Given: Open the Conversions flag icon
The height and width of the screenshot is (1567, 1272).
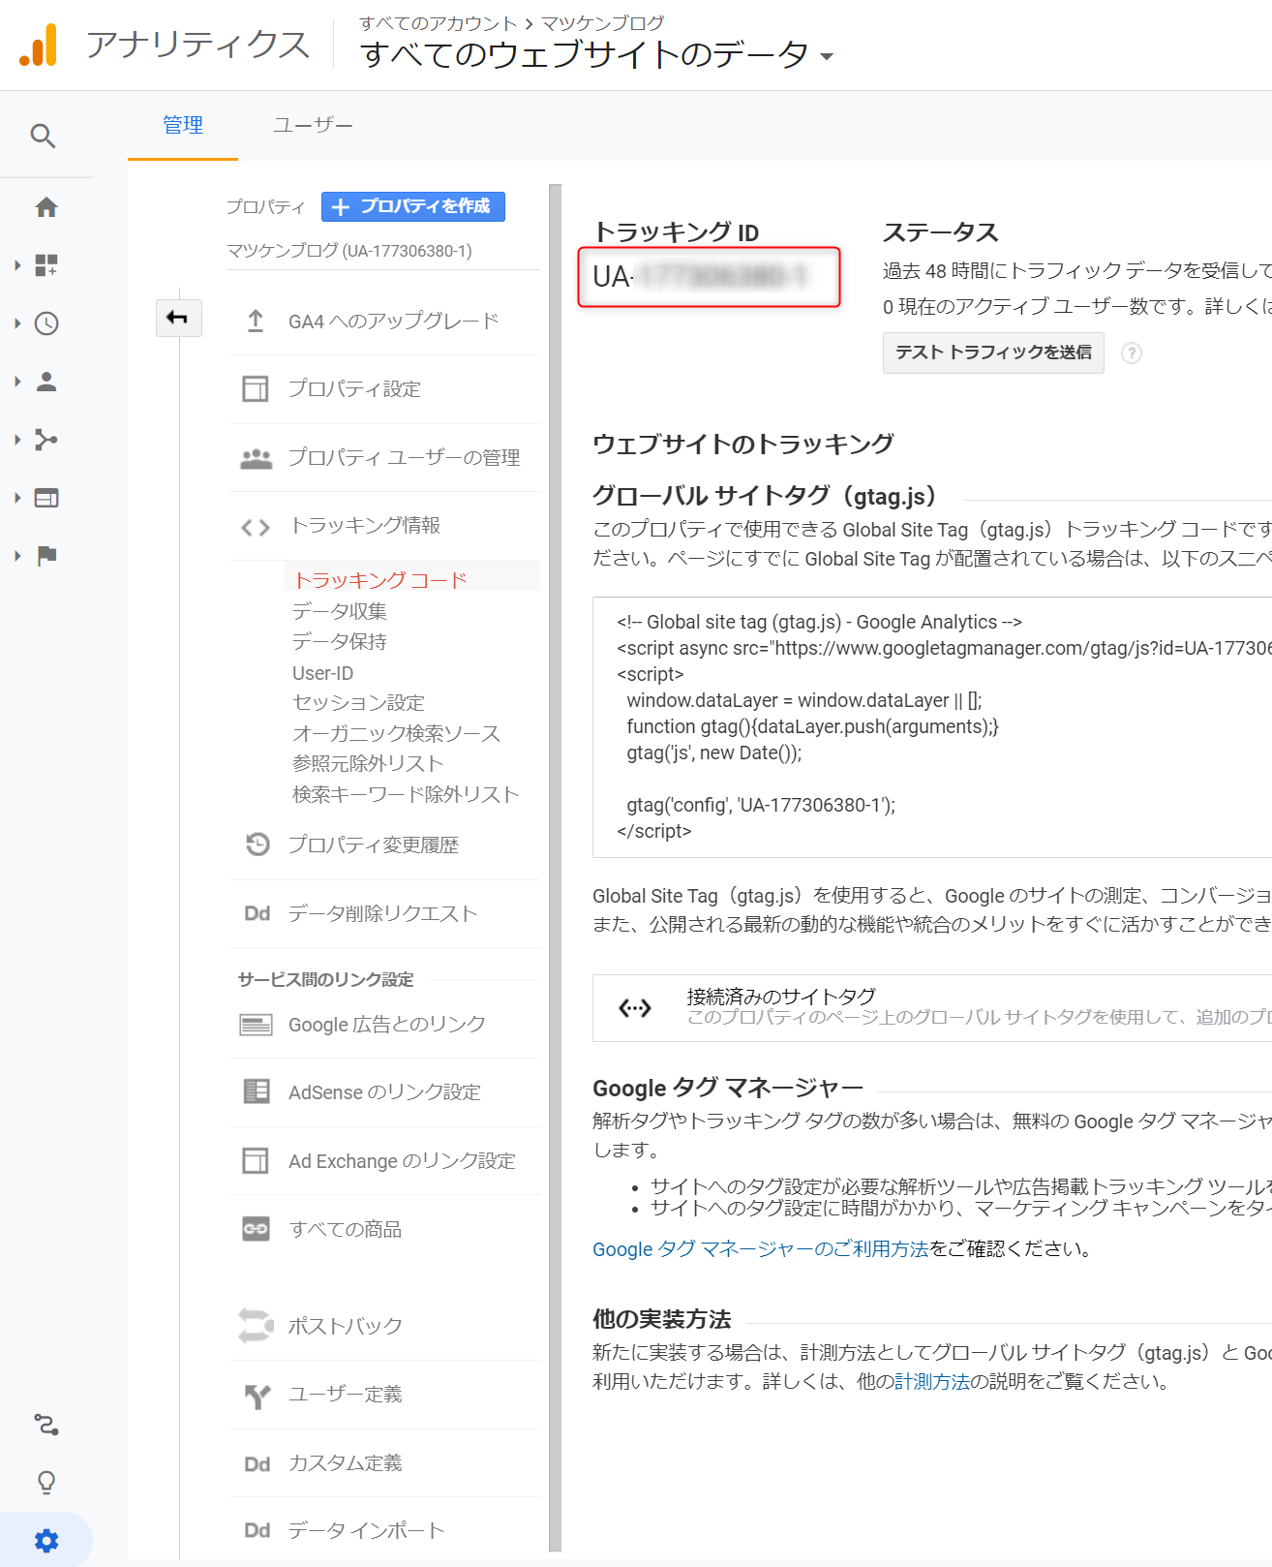Looking at the screenshot, I should point(46,556).
